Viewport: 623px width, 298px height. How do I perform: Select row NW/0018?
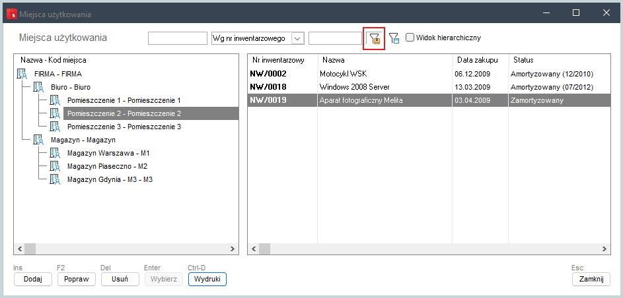[429, 87]
